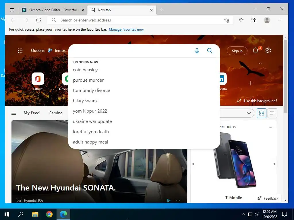Close the Filmora Video Editor tab

tap(83, 10)
